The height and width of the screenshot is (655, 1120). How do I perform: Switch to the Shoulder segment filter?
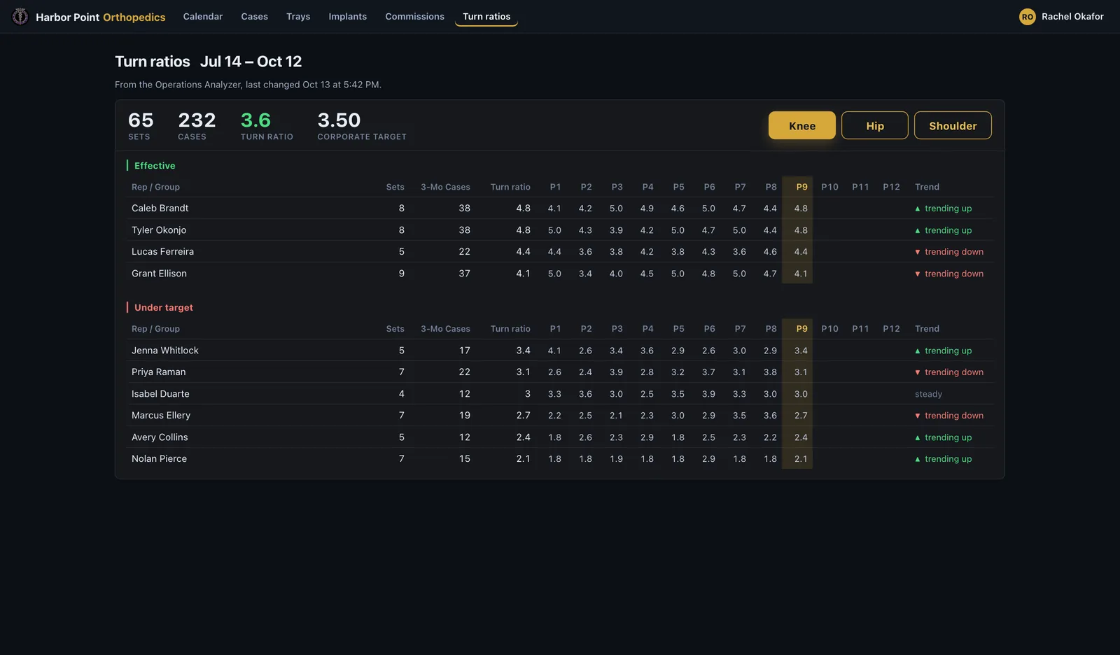pos(953,125)
